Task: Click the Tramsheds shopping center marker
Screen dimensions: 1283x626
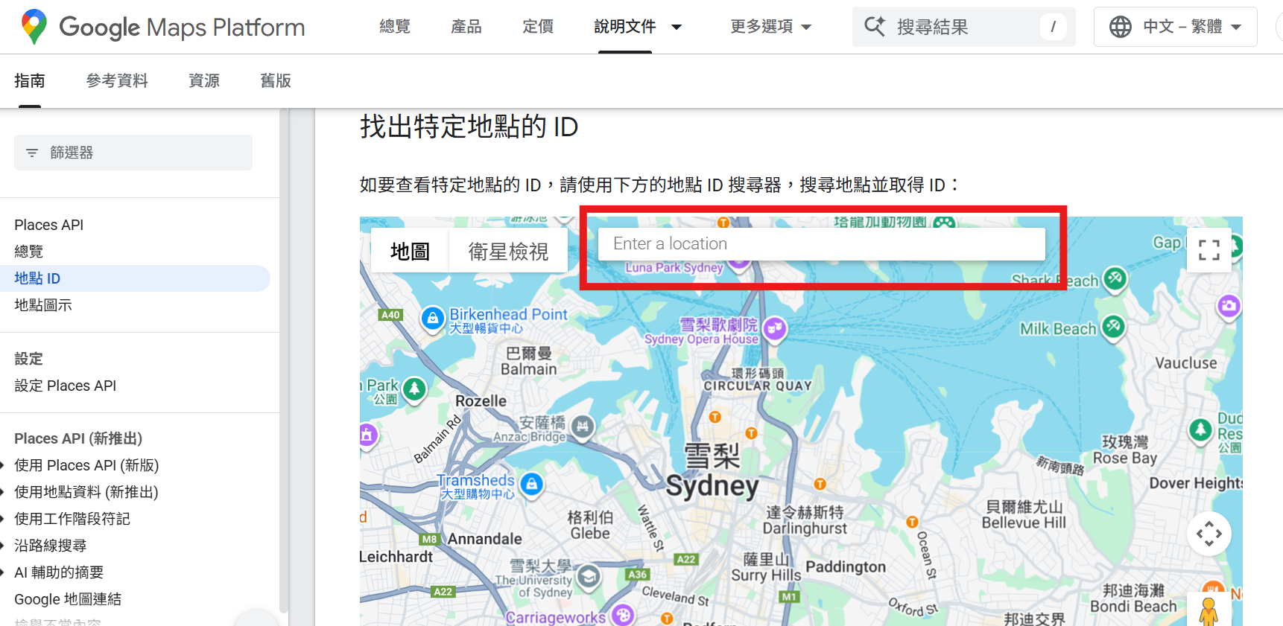Action: coord(531,485)
